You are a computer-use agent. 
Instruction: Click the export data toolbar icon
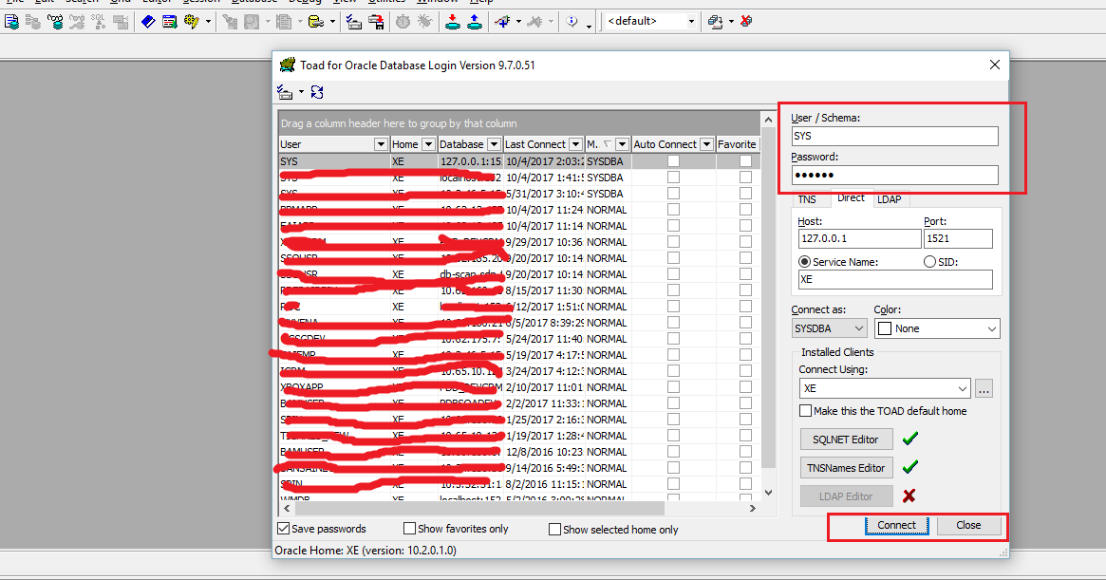(x=474, y=21)
